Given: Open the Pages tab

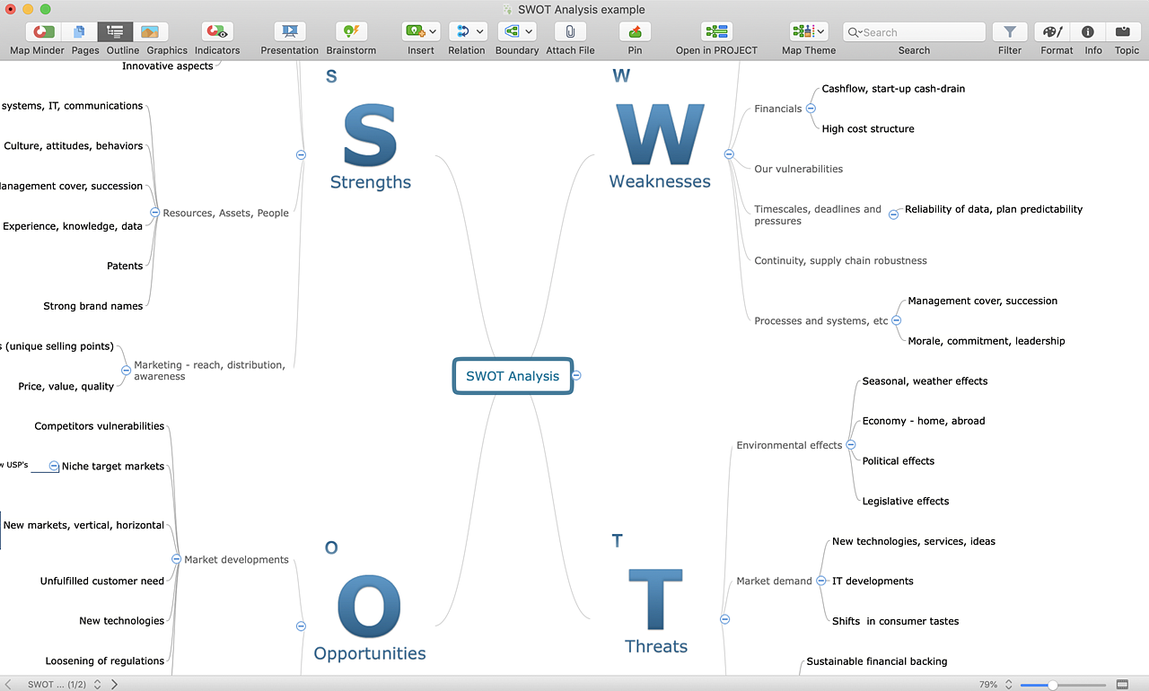Looking at the screenshot, I should [80, 32].
